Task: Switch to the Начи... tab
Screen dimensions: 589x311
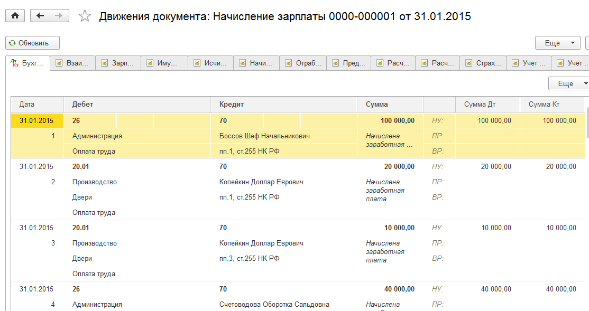Action: point(256,63)
